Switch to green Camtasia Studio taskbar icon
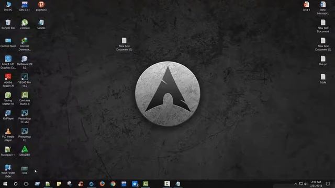This screenshot has height=188, width=335. 146,184
